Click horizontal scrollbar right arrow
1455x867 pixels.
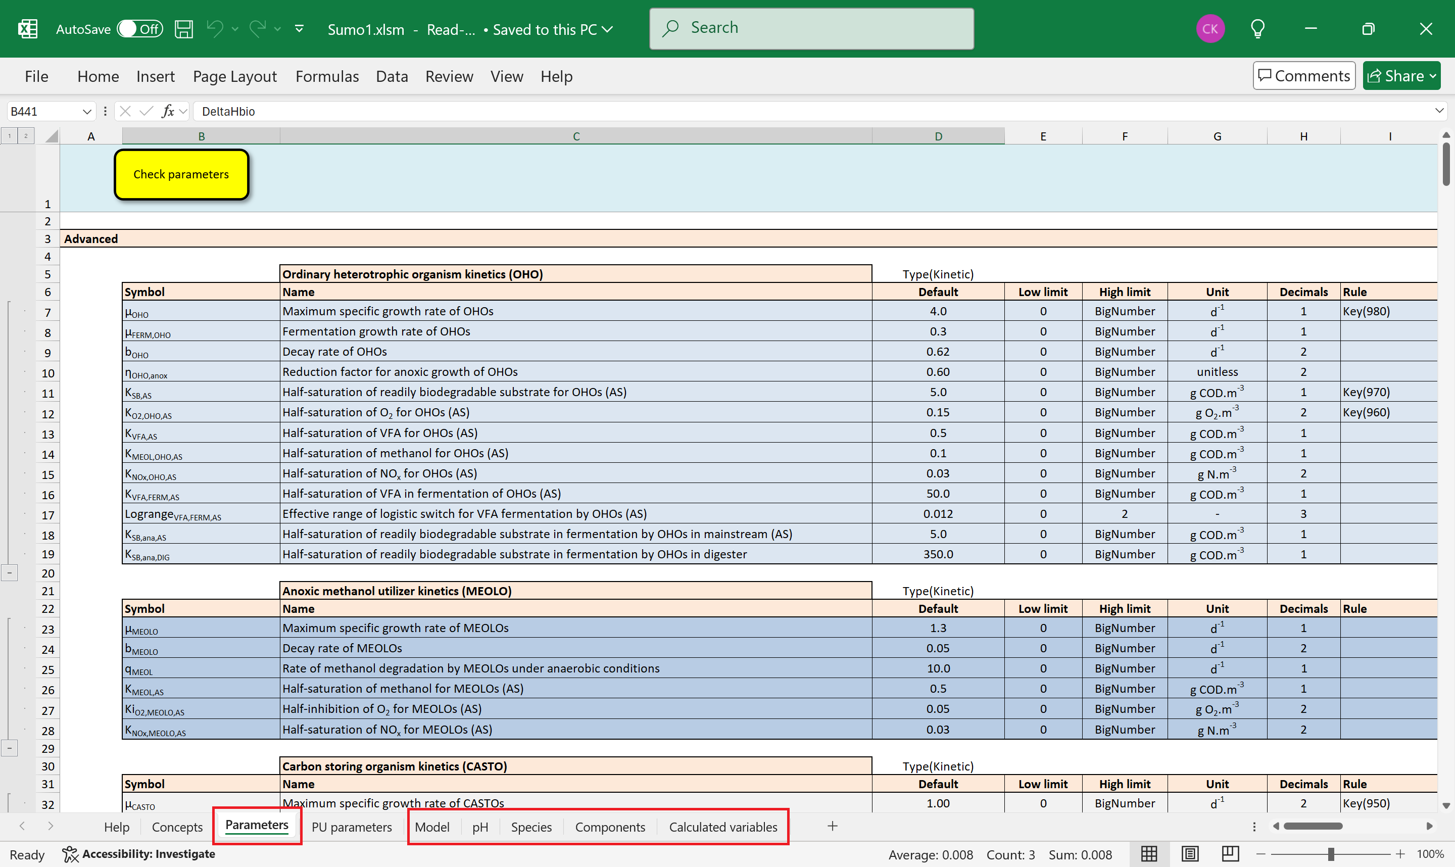click(1429, 826)
